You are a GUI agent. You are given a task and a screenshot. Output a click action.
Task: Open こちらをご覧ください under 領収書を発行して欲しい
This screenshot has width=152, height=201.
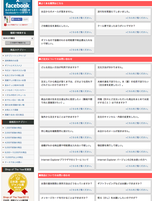pyautogui.click(x=137, y=152)
